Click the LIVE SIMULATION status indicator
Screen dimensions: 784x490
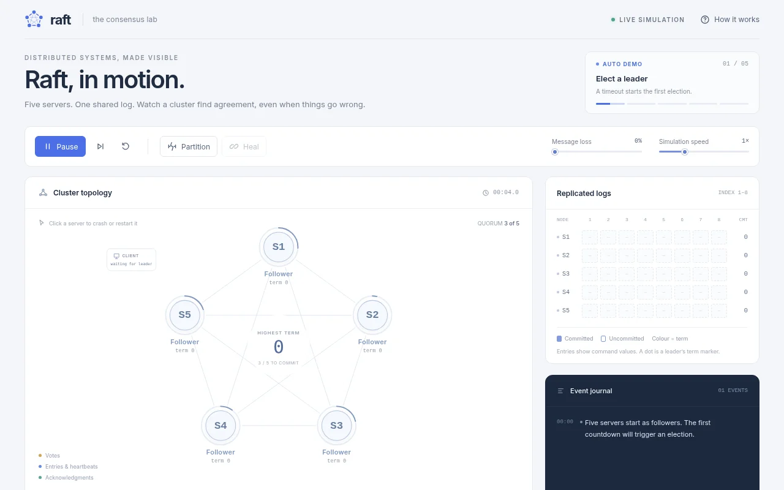[x=647, y=20]
